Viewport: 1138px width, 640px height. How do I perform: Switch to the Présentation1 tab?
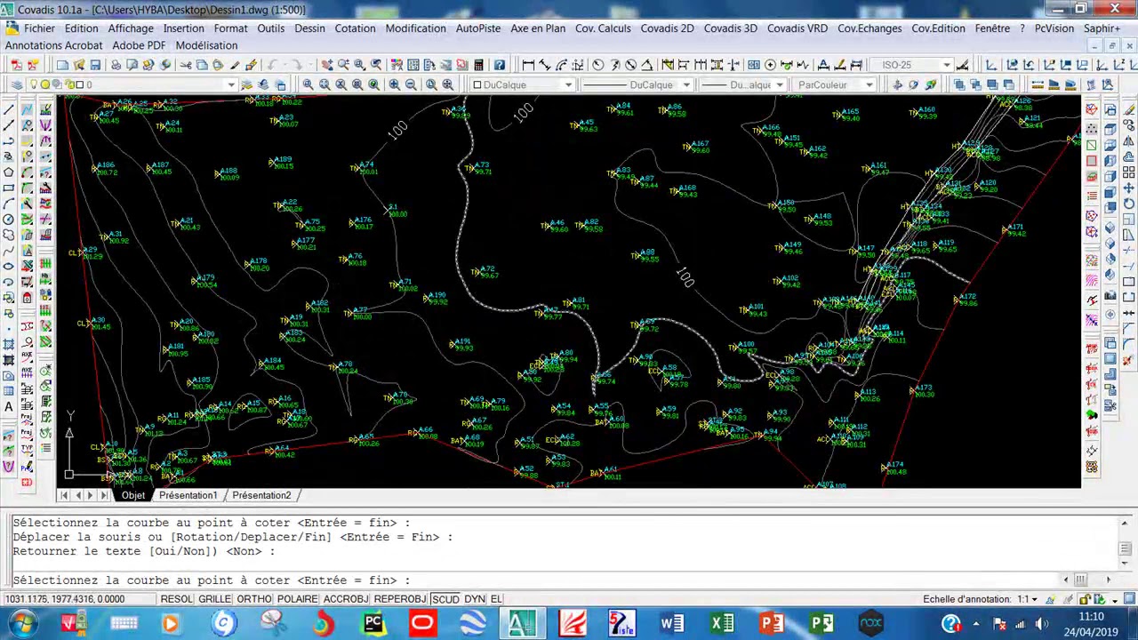(x=188, y=495)
